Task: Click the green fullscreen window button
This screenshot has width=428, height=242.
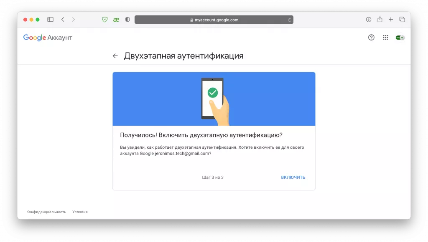Action: [x=38, y=20]
